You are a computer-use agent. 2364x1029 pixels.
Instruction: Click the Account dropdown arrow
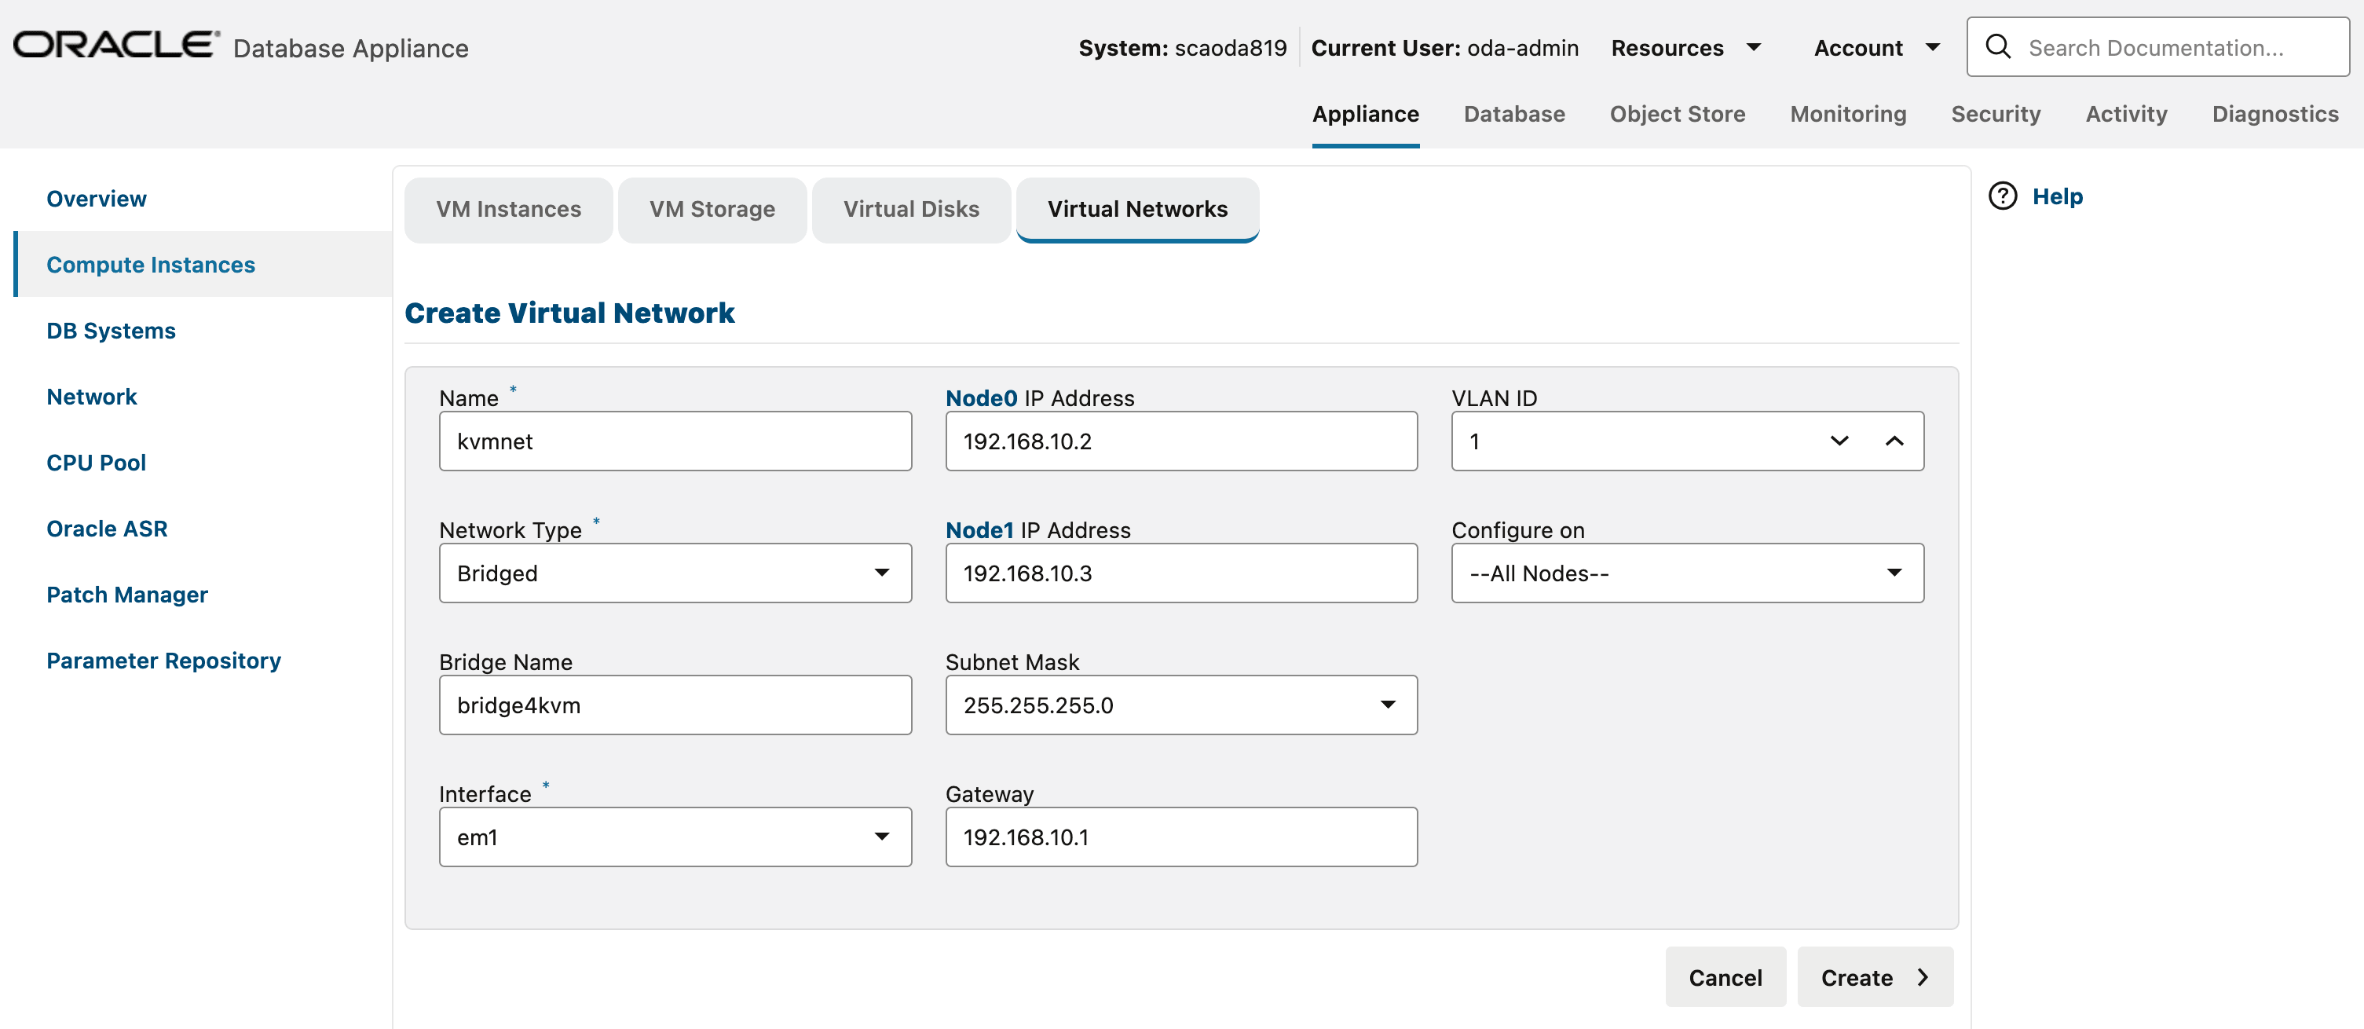pos(1934,47)
